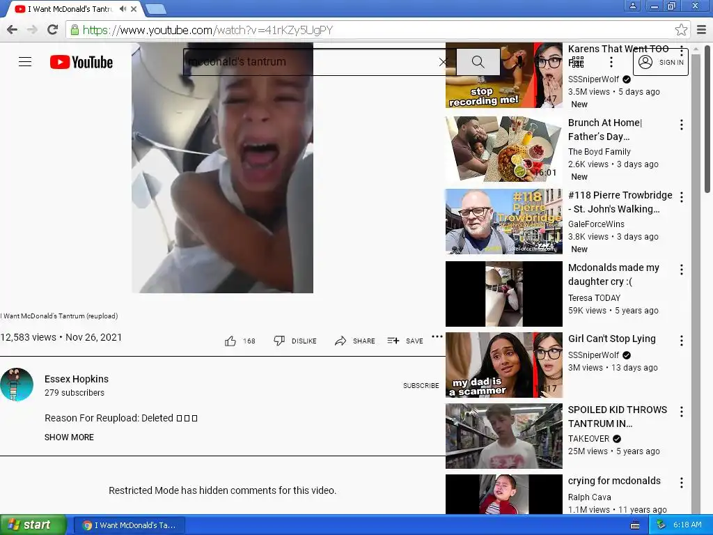The image size is (713, 535).
Task: Open more actions ellipsis under video
Action: (x=437, y=336)
